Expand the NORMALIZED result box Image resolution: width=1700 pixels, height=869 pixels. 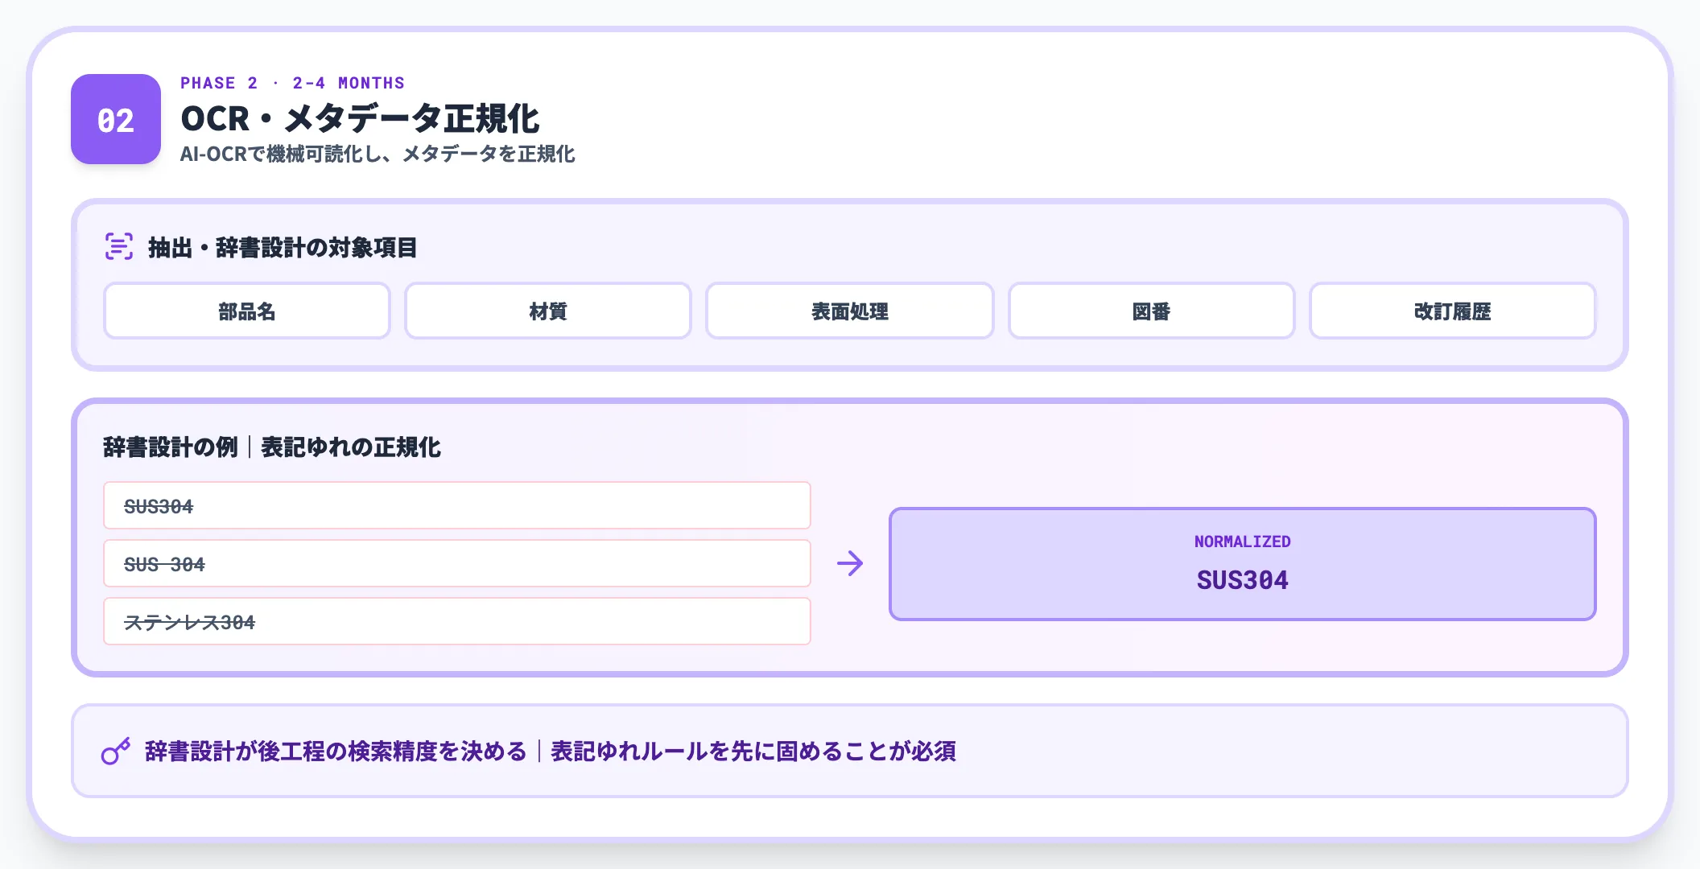tap(1242, 564)
